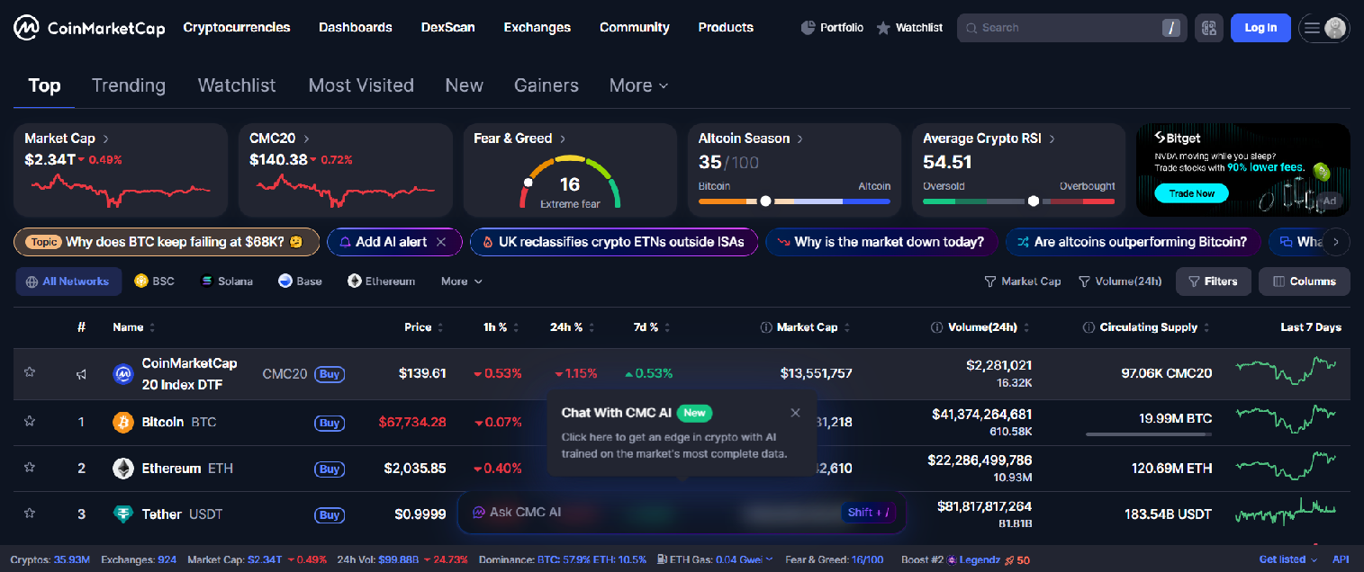
Task: Select the Ethereum network filter
Action: click(x=382, y=282)
